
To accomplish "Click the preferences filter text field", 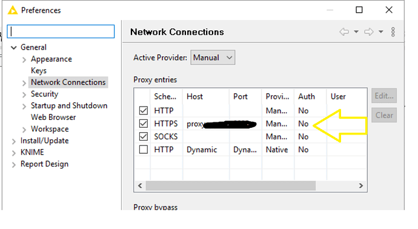I will pyautogui.click(x=61, y=32).
